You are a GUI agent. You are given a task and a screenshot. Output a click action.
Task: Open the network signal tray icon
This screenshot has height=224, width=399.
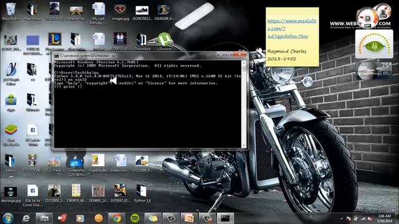(x=363, y=218)
